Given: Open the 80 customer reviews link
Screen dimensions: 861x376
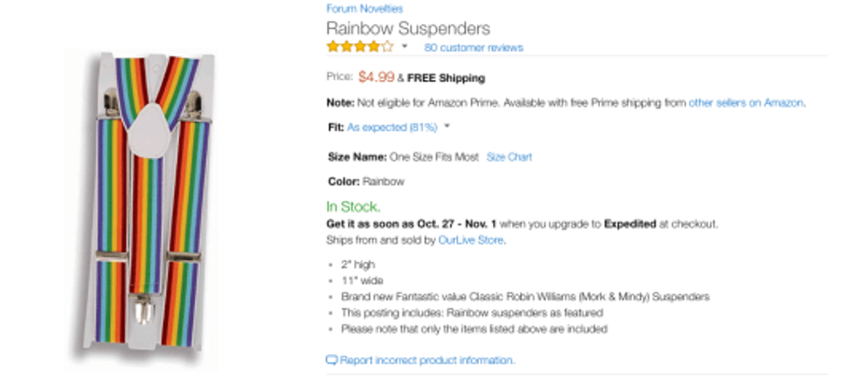Looking at the screenshot, I should click(473, 47).
